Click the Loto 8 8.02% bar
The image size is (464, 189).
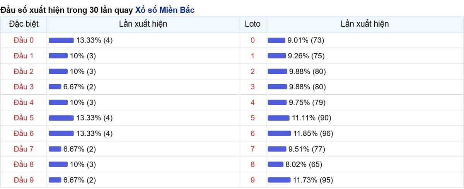point(276,164)
